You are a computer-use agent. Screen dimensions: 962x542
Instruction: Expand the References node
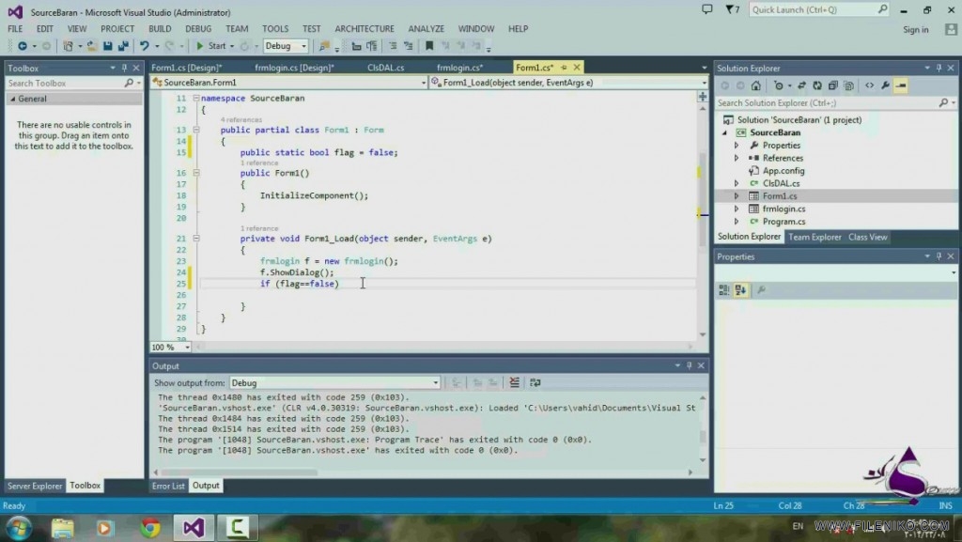tap(737, 158)
